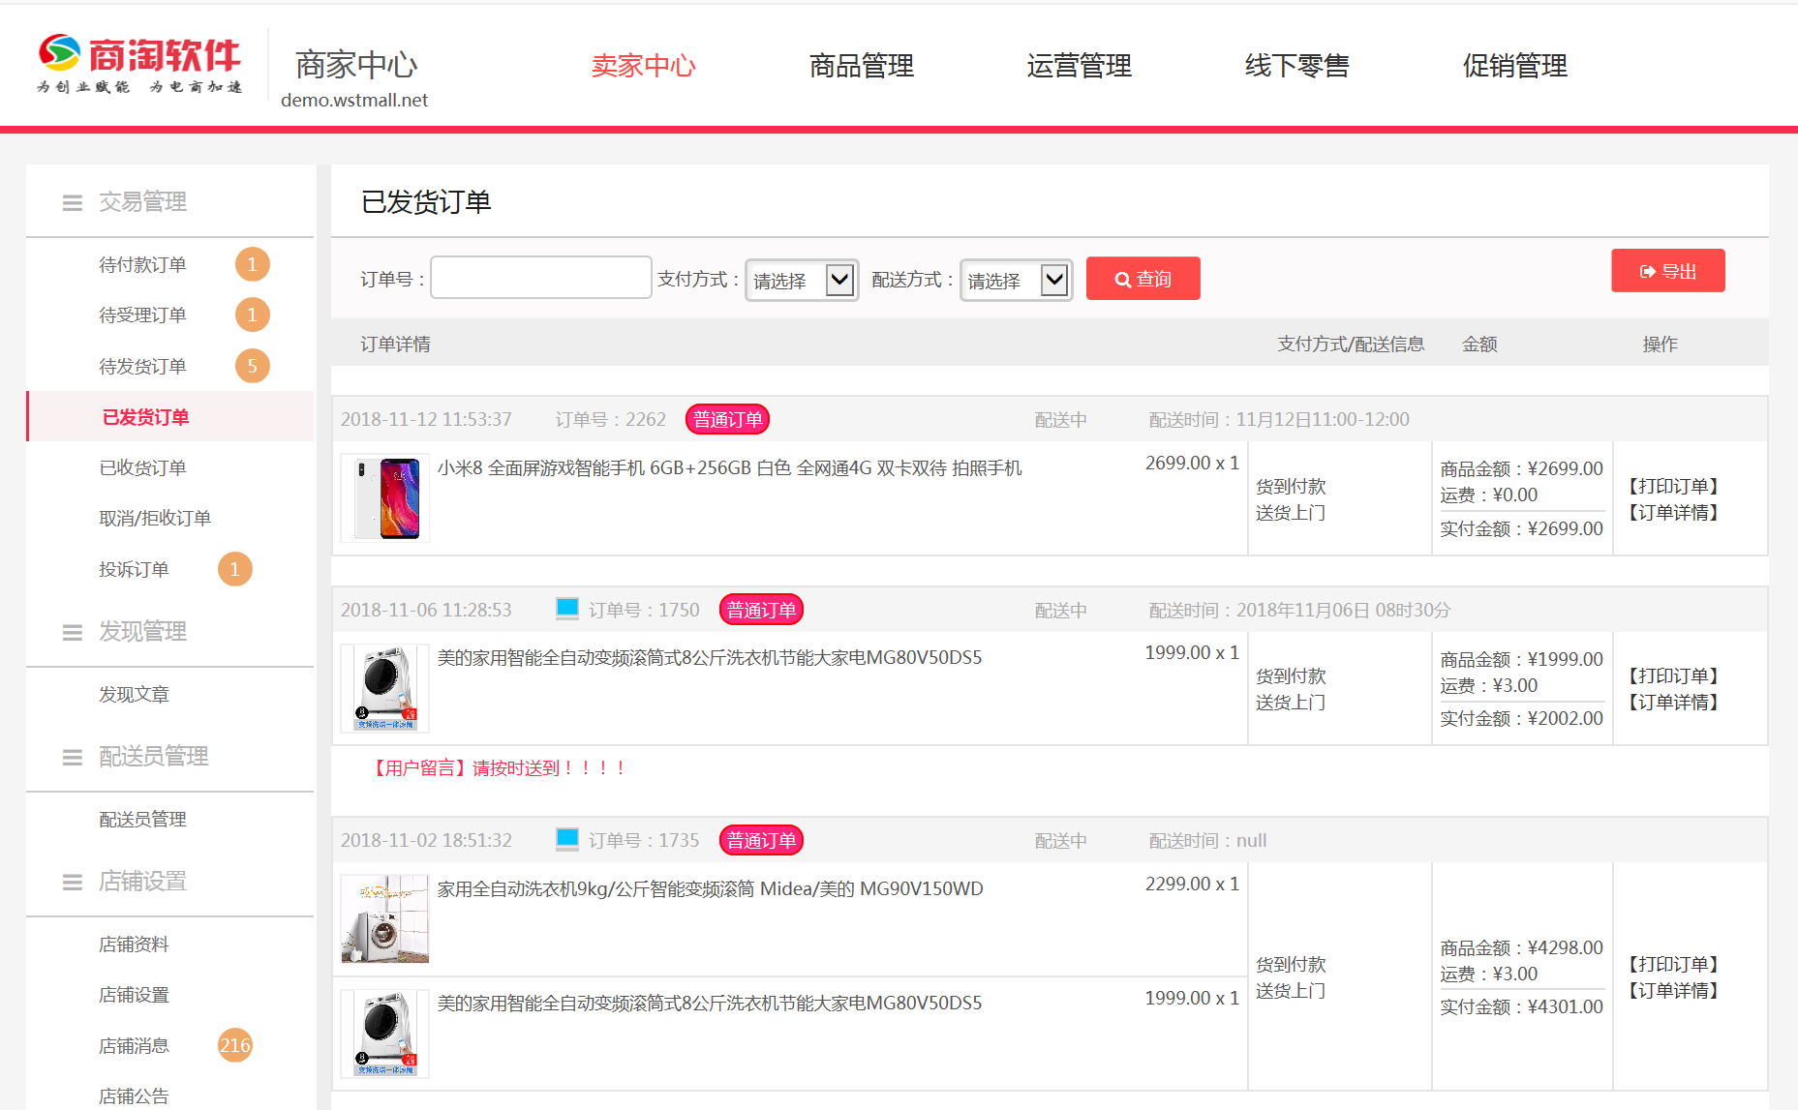Image resolution: width=1798 pixels, height=1110 pixels.
Task: Open 店铺消息 from the sidebar
Action: [134, 1045]
